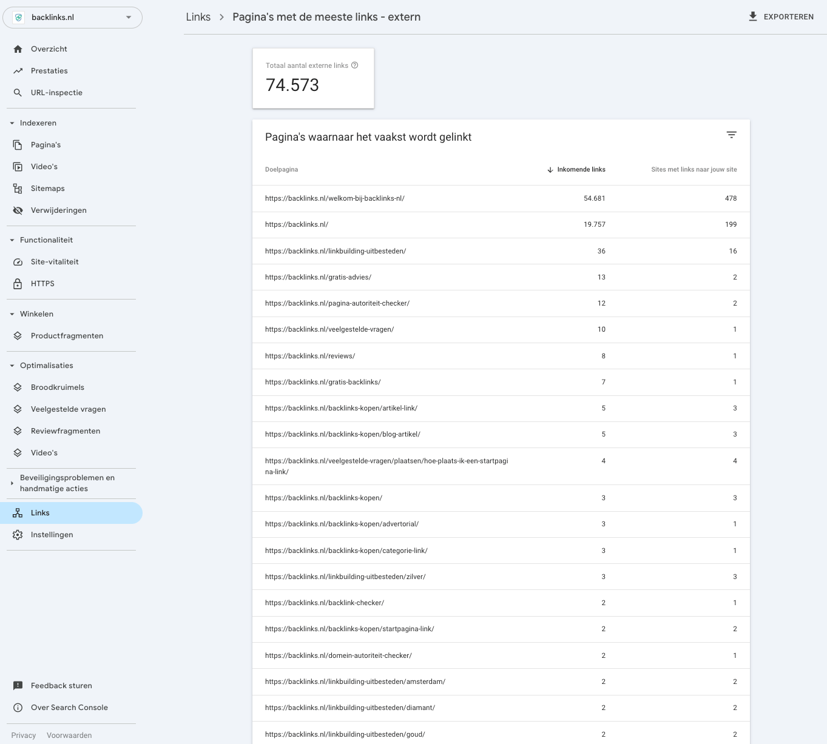The height and width of the screenshot is (744, 827).
Task: Select the Prestaties report icon
Action: click(18, 70)
